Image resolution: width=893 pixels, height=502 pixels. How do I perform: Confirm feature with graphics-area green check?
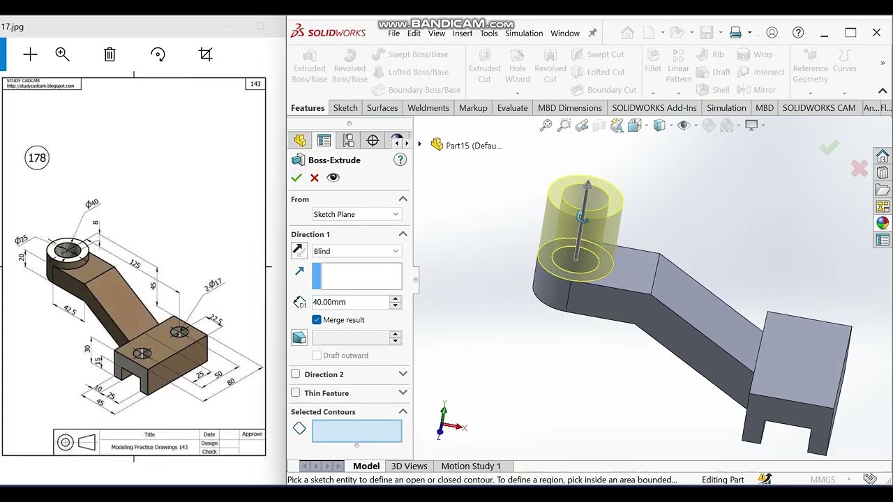(829, 147)
